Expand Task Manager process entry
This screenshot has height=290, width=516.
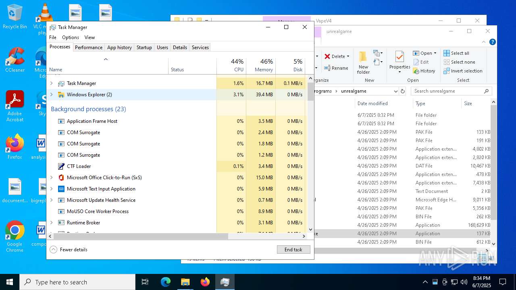pos(51,83)
